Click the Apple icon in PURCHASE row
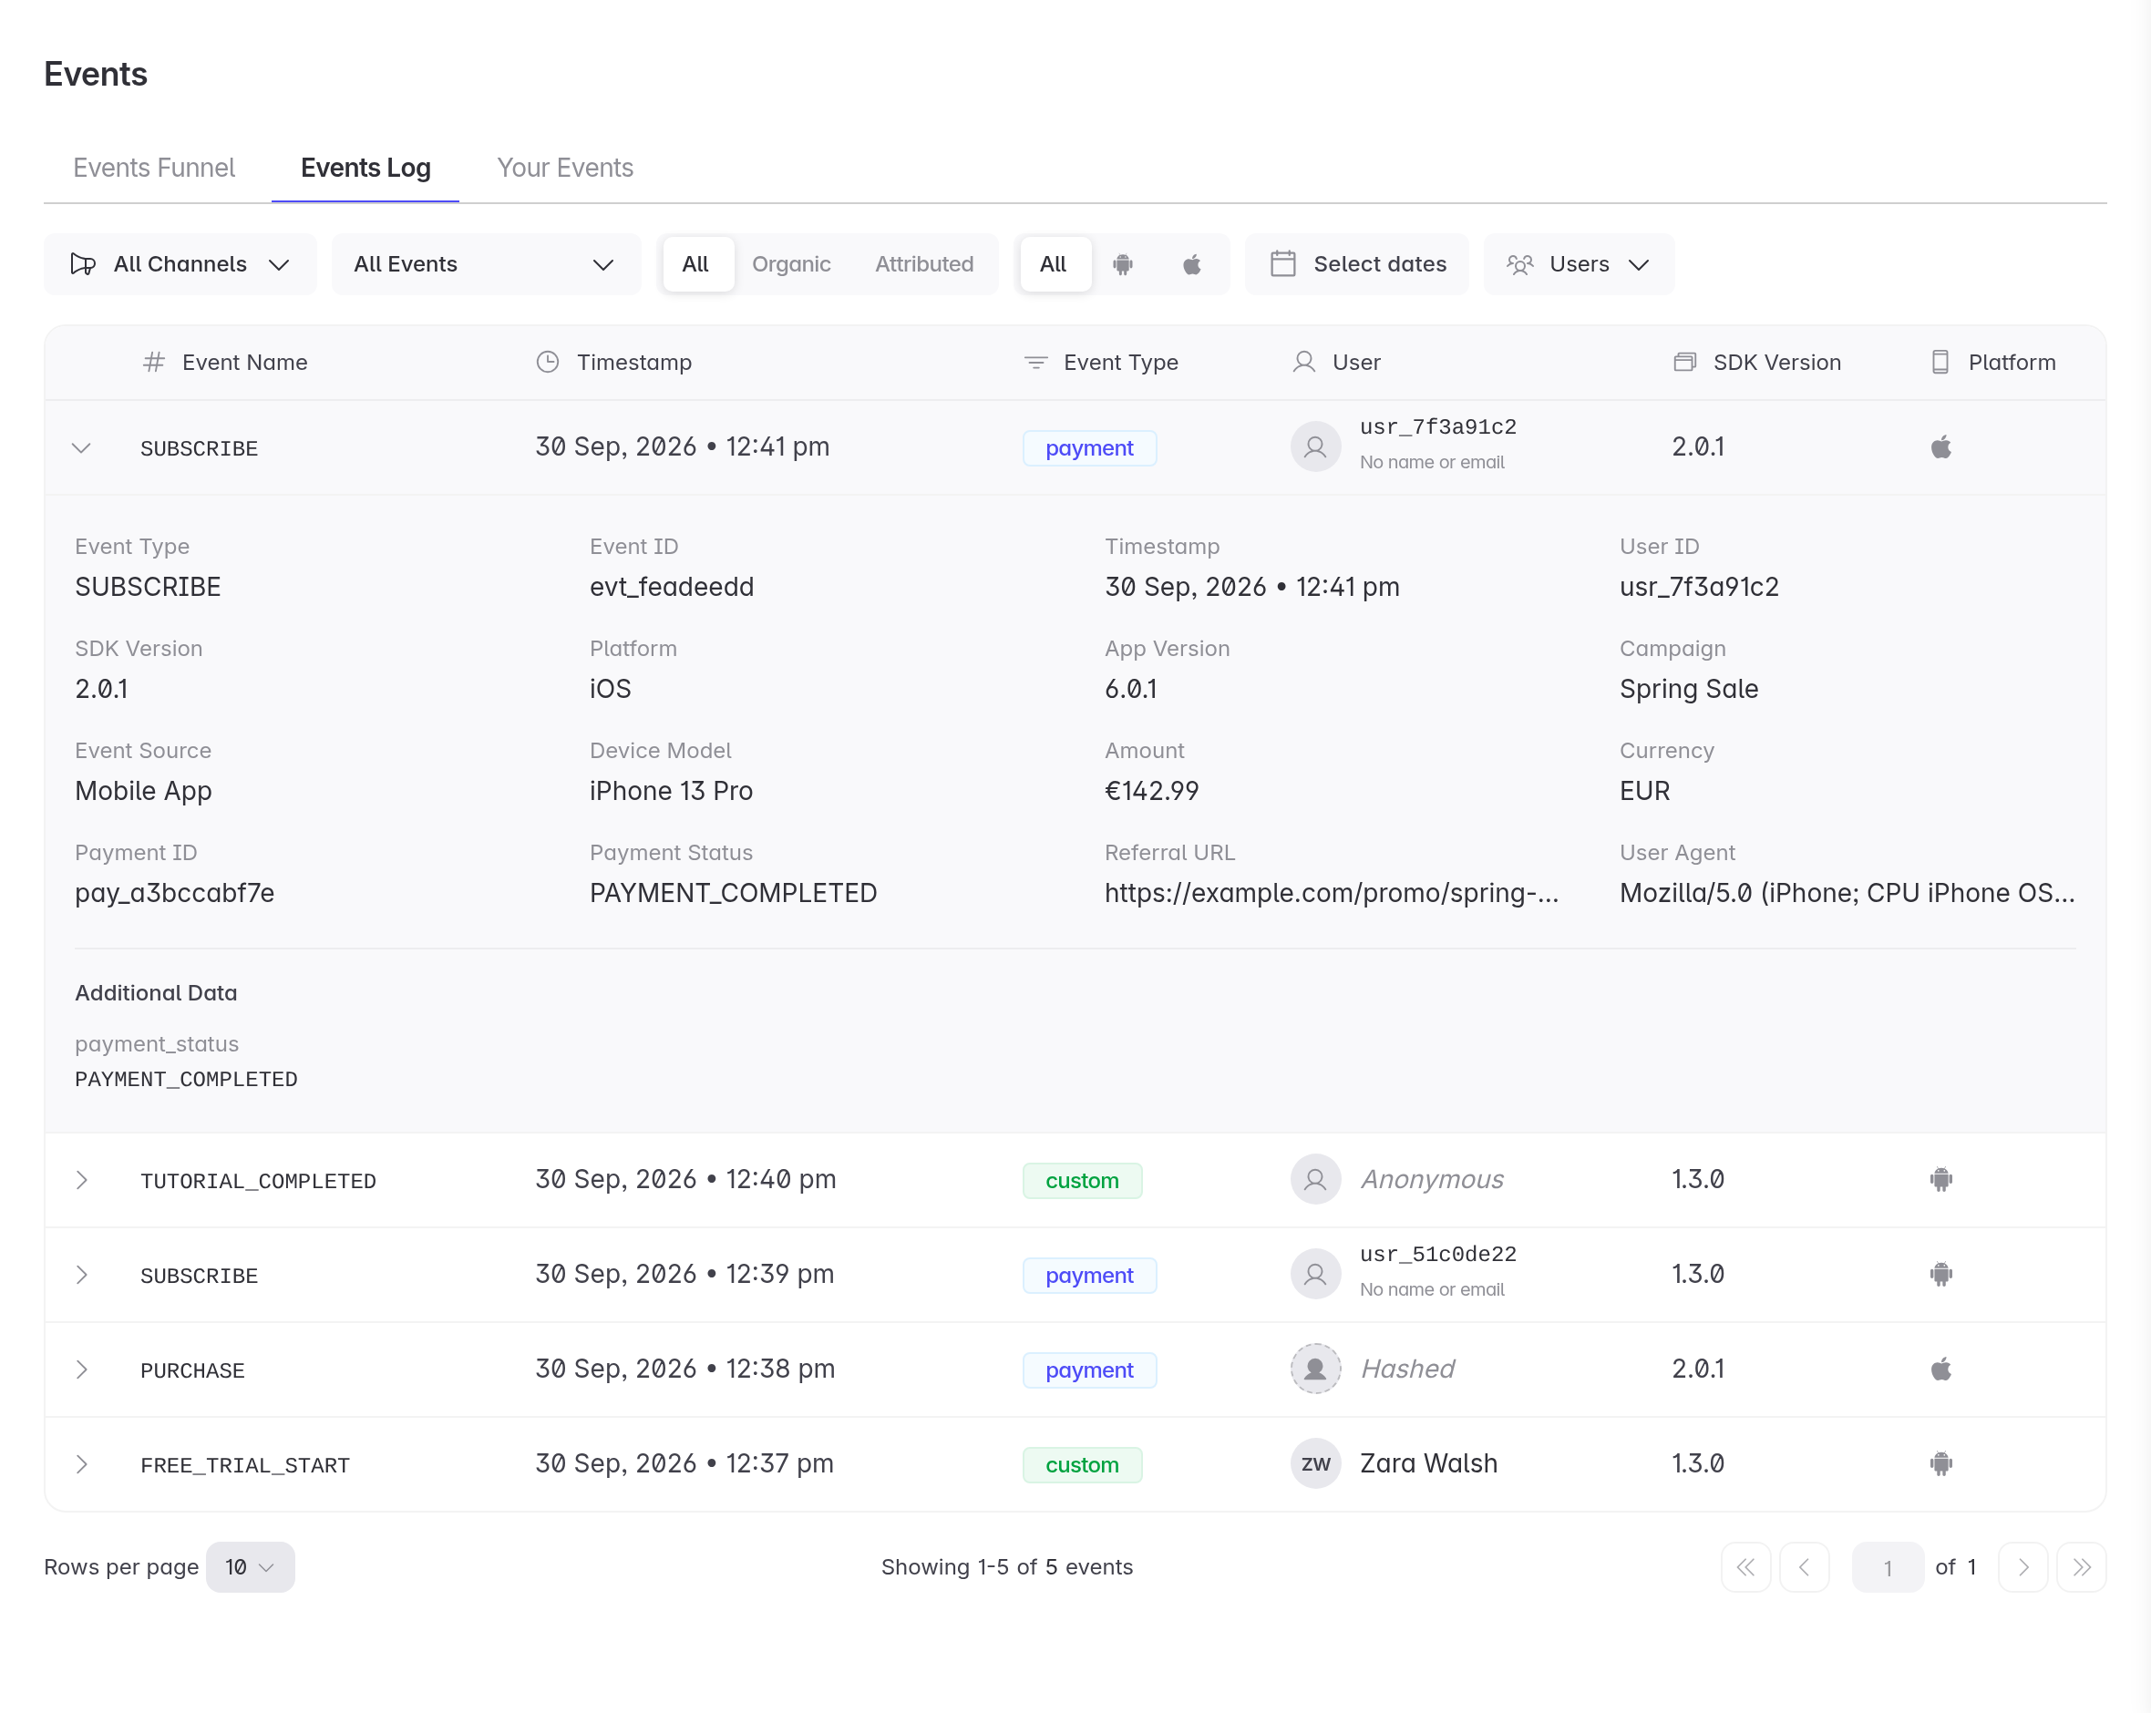2151x1713 pixels. pos(1940,1369)
